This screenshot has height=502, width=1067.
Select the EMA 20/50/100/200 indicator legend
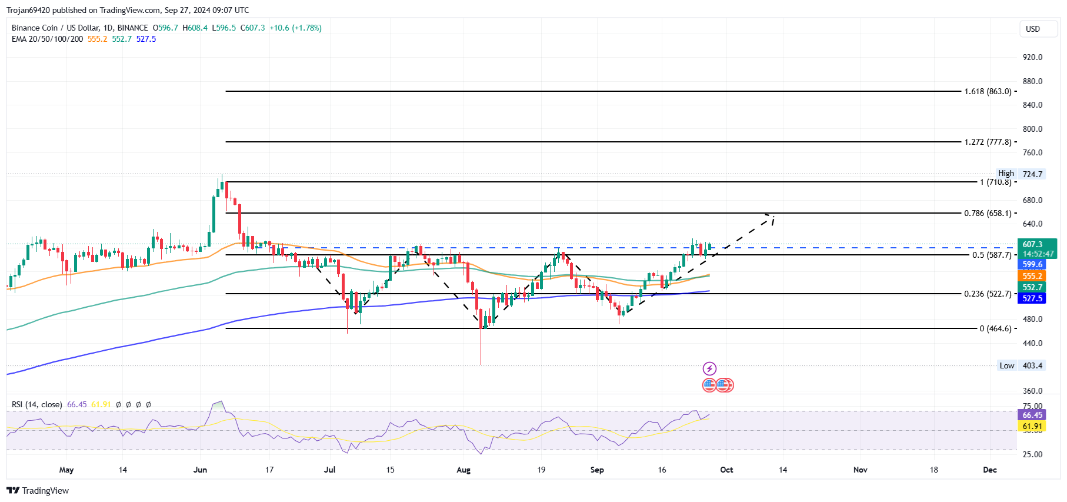pyautogui.click(x=47, y=39)
